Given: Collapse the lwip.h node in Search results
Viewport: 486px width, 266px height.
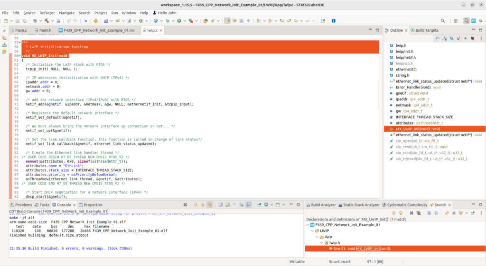Looking at the screenshot, I should click(x=322, y=243).
